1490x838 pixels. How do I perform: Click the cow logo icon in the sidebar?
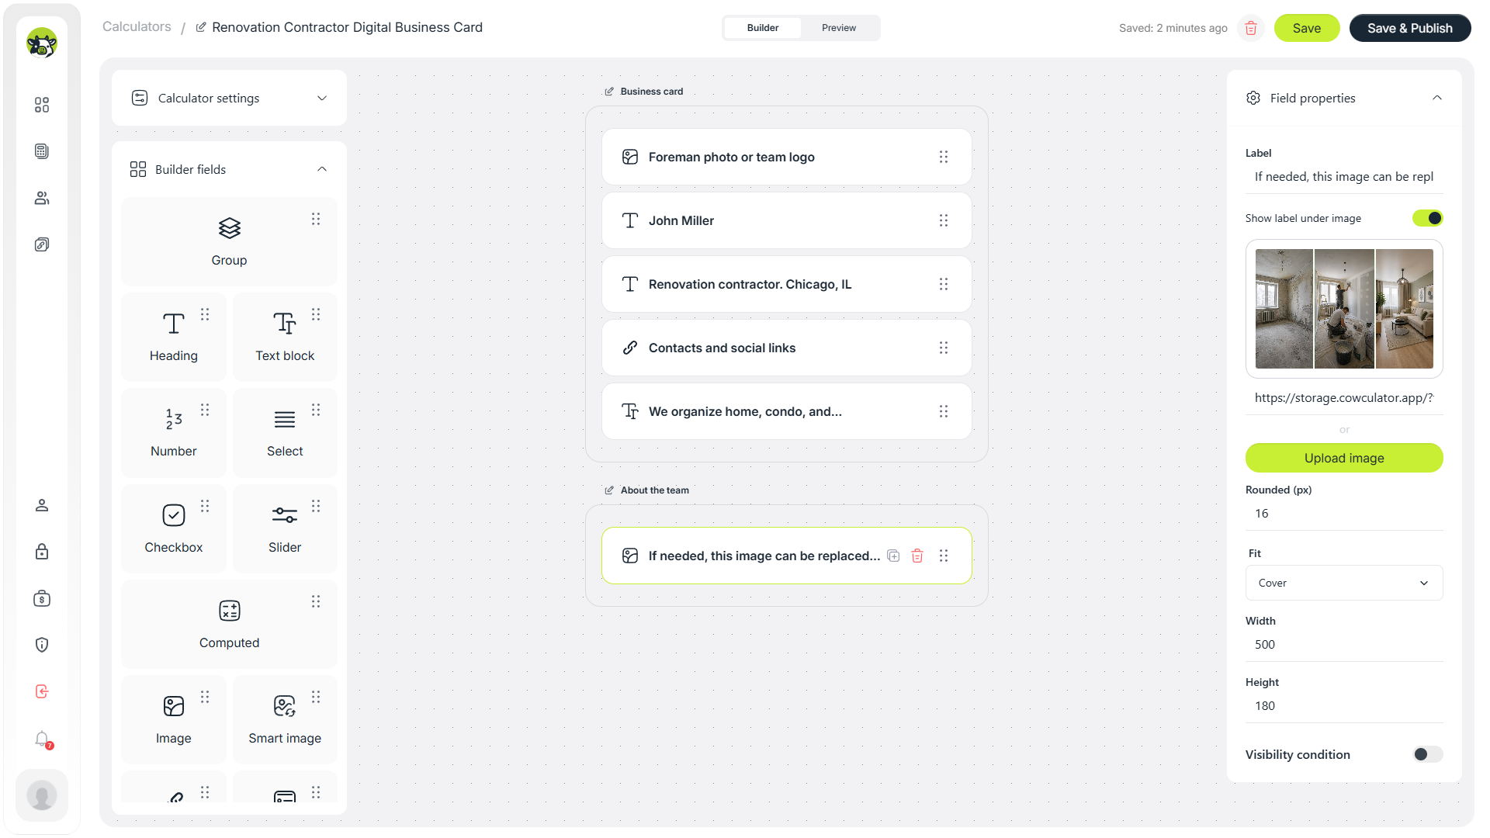tap(42, 43)
